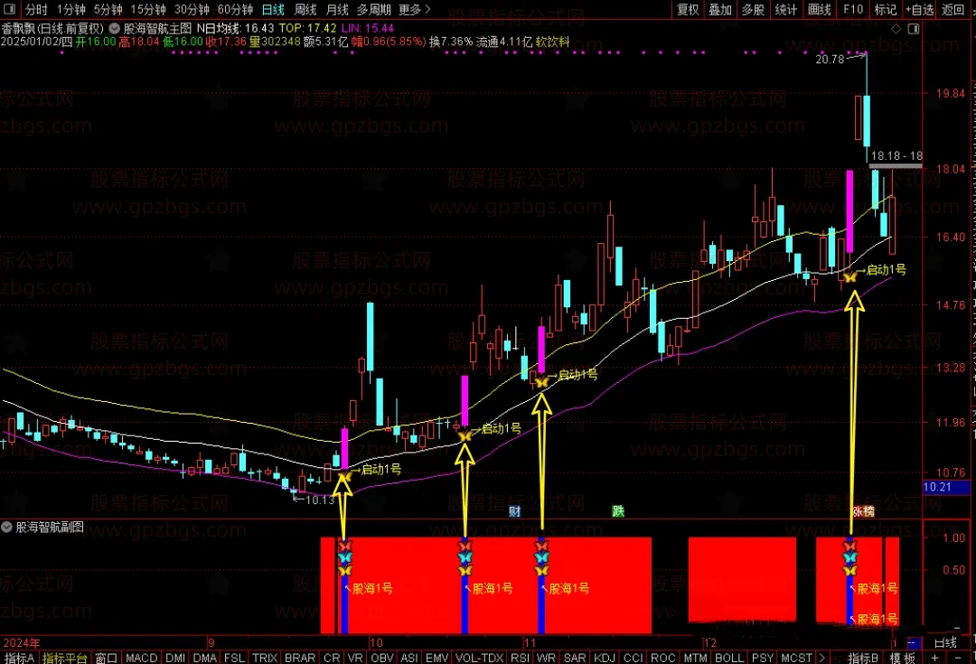Click the icon before 股海智航主图 label
Viewport: 976px width, 664px height.
click(113, 28)
